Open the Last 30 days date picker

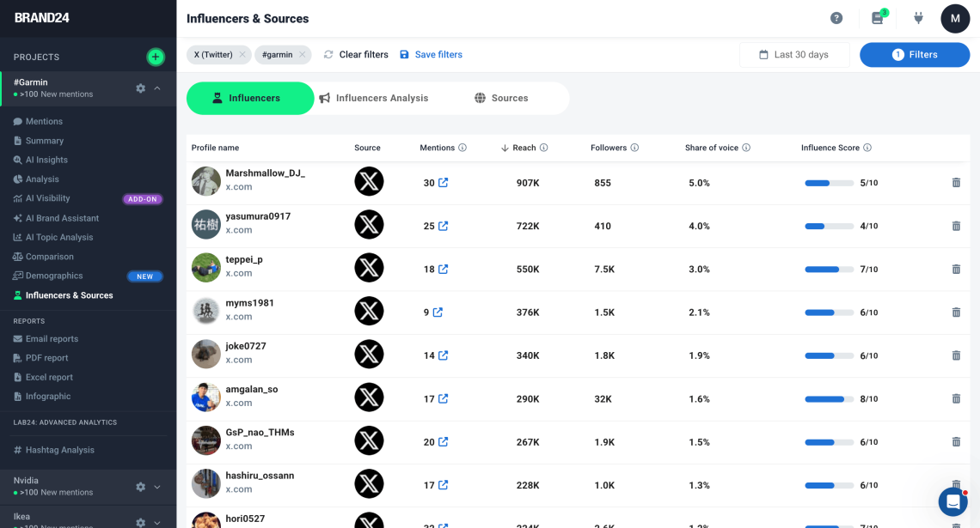click(x=794, y=55)
